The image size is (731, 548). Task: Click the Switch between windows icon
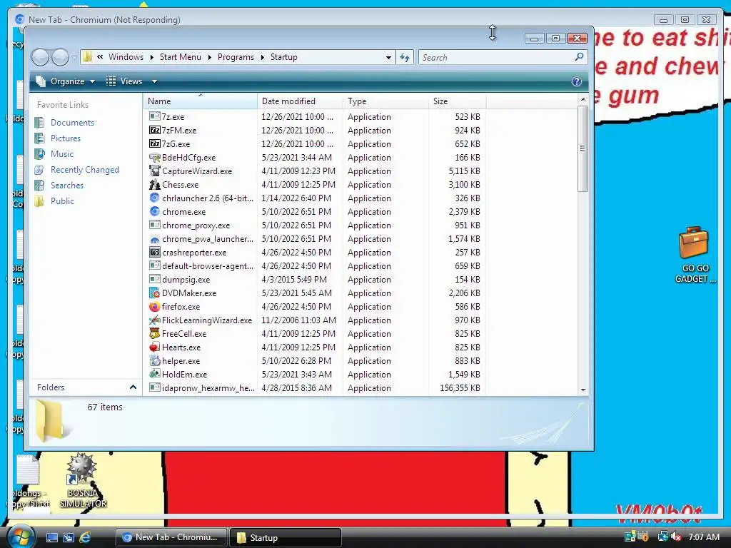pos(68,538)
